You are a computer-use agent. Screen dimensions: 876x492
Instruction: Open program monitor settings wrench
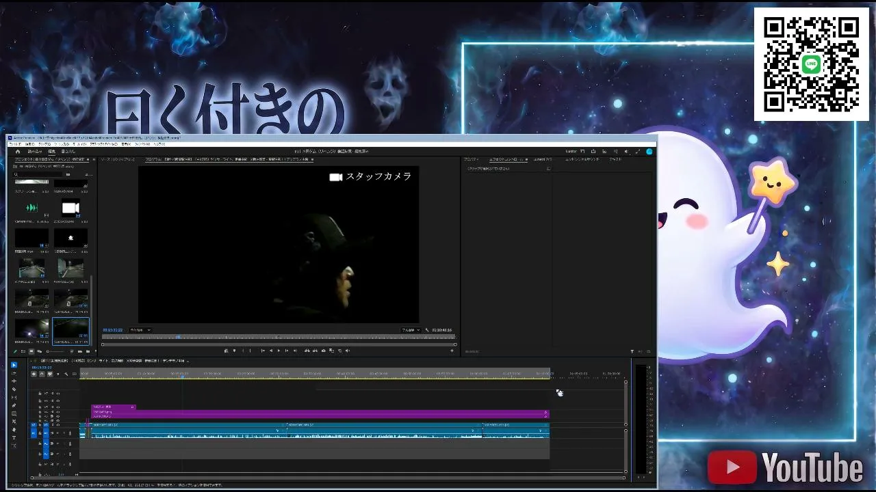pos(427,330)
